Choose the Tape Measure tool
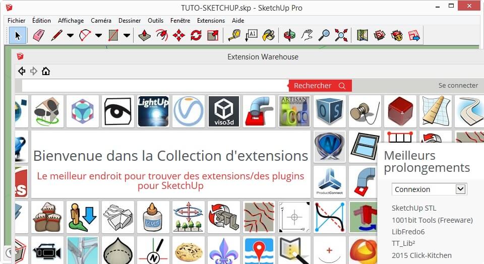 pos(234,35)
